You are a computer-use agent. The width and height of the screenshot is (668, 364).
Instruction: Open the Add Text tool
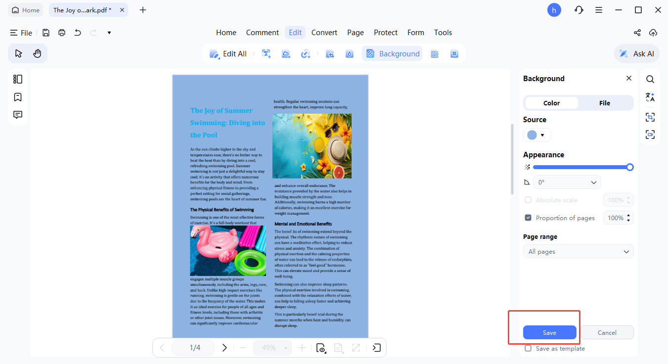tap(266, 53)
